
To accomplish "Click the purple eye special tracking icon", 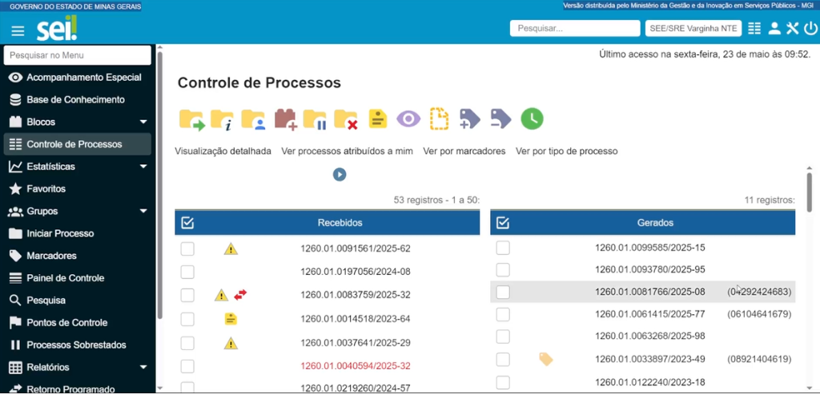I will tap(408, 120).
